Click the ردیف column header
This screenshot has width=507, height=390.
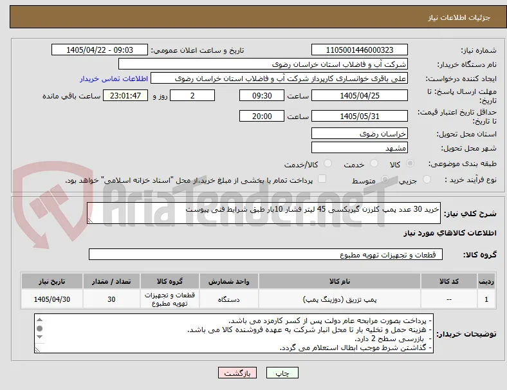pyautogui.click(x=486, y=281)
